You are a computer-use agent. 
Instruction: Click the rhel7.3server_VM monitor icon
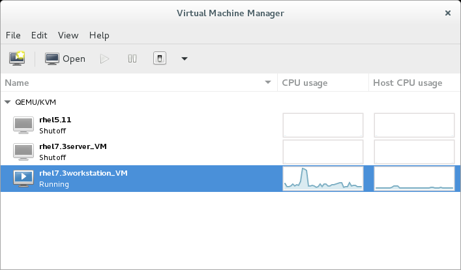point(23,152)
